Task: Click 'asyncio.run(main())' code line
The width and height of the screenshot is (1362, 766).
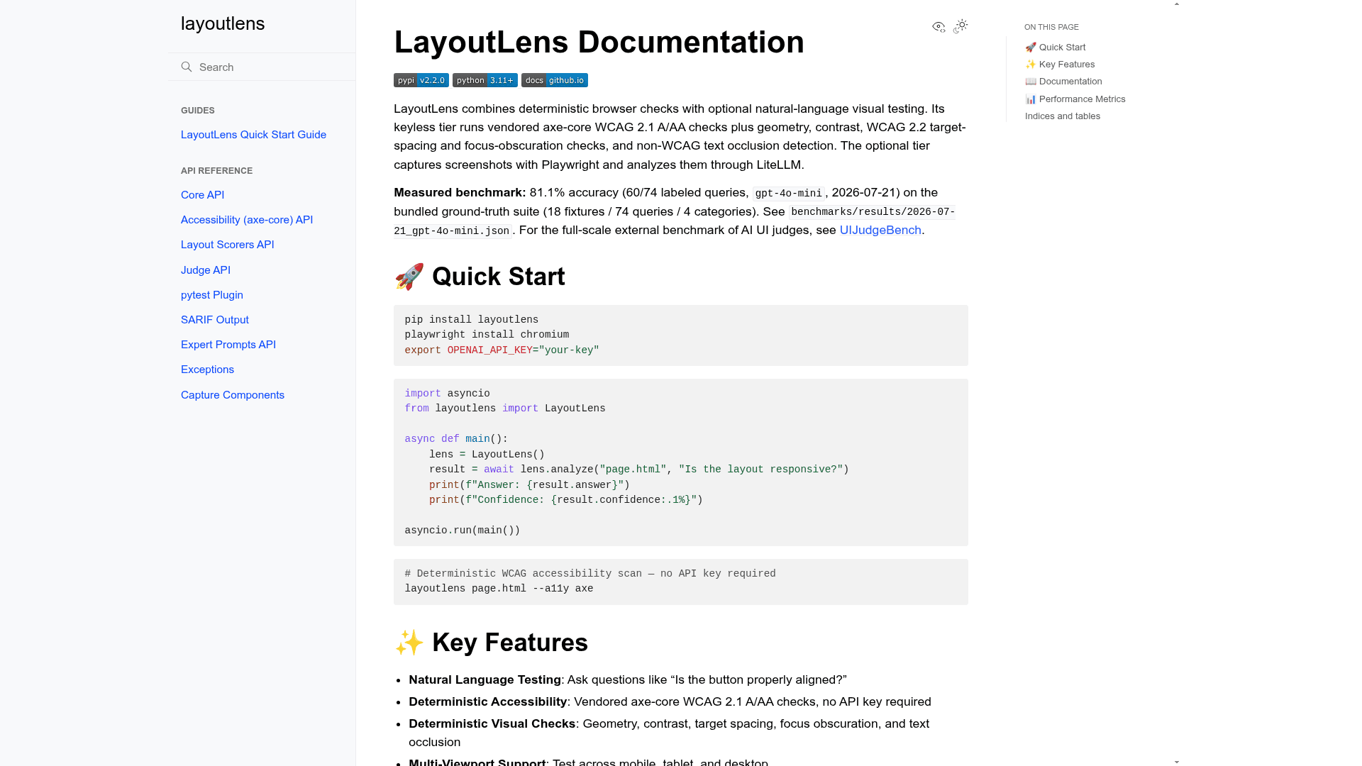Action: tap(462, 531)
